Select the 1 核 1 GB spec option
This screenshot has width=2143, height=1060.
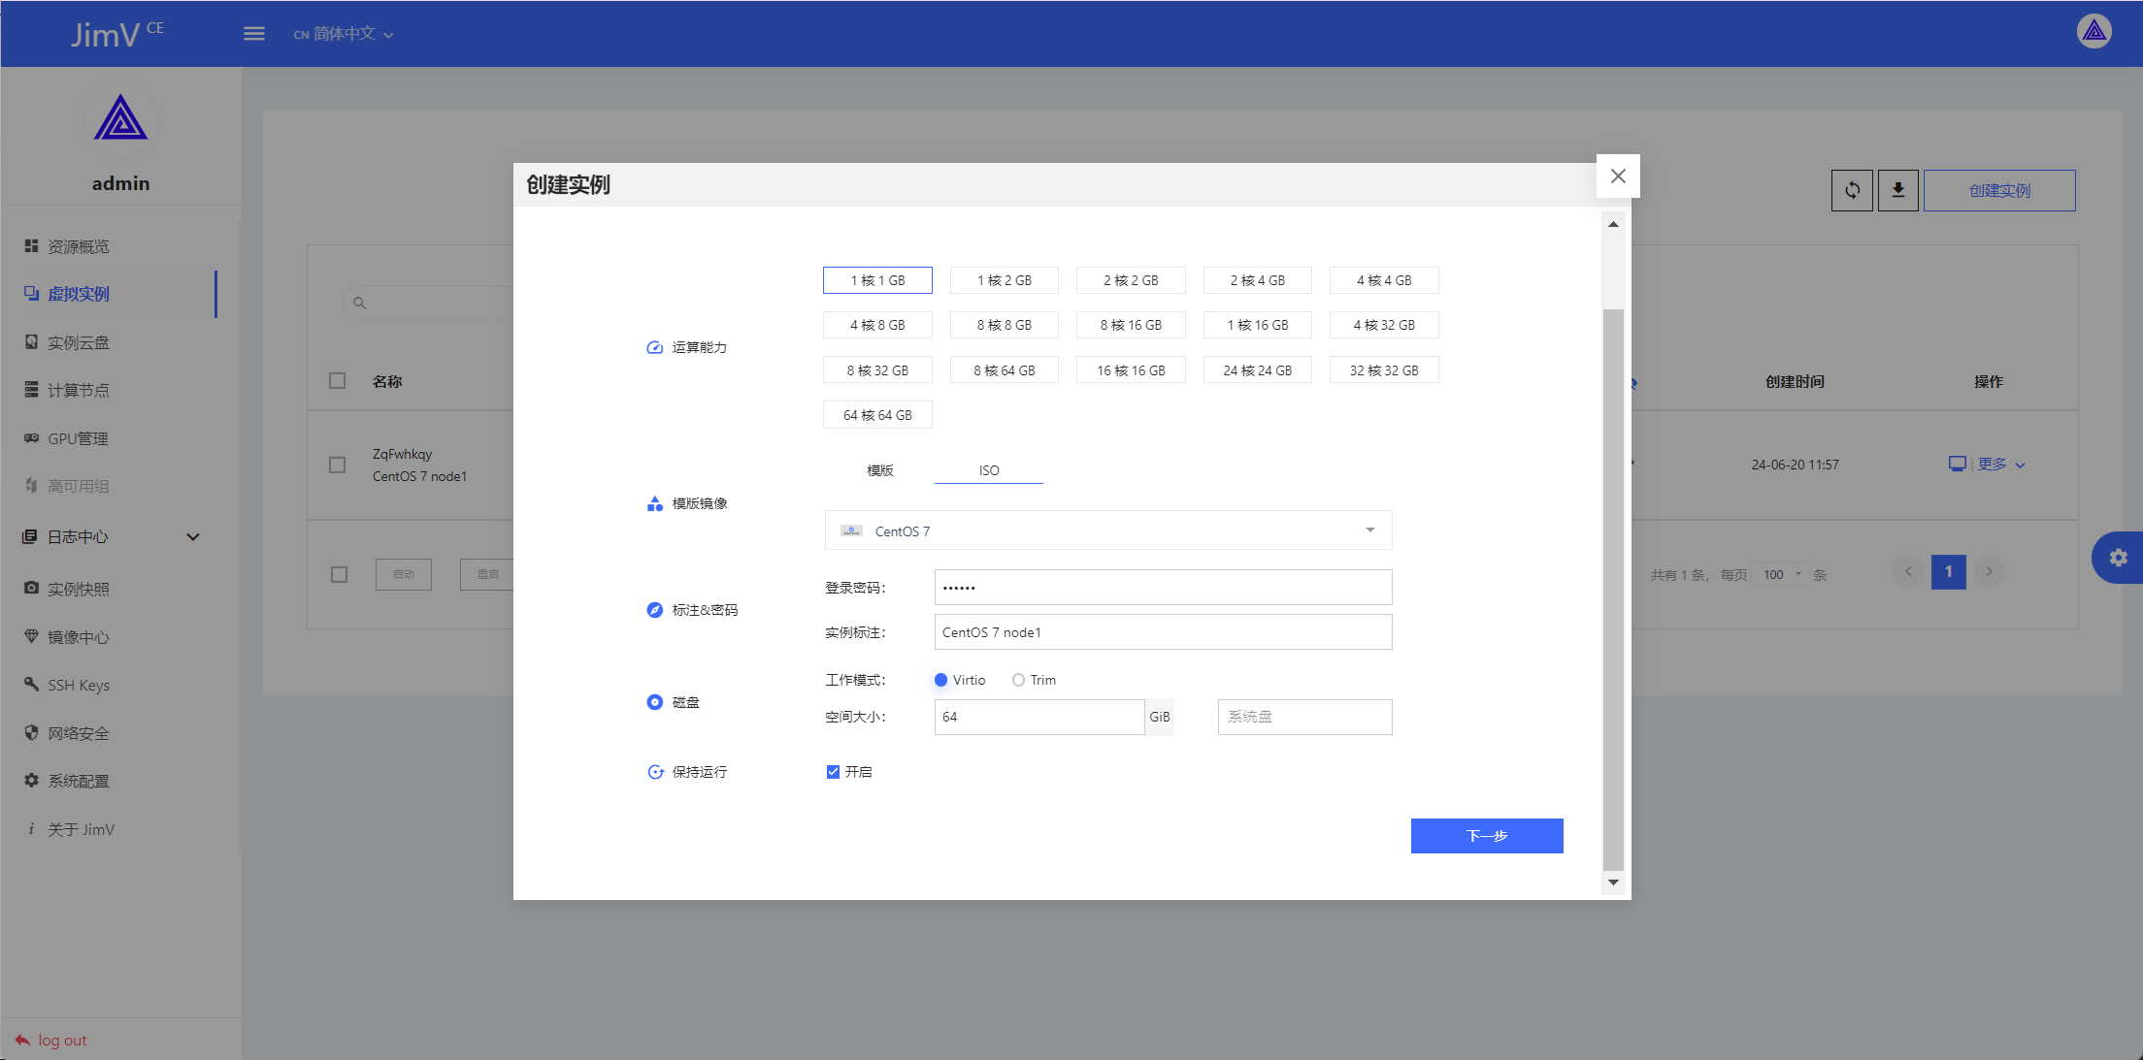877,280
